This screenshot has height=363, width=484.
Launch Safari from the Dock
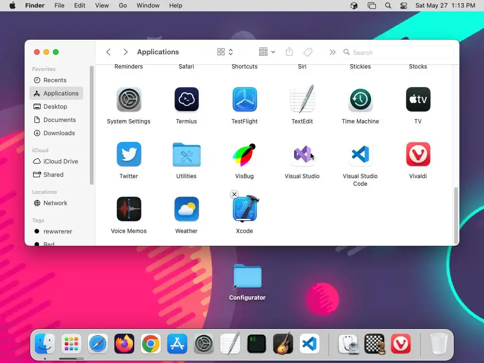pyautogui.click(x=98, y=344)
